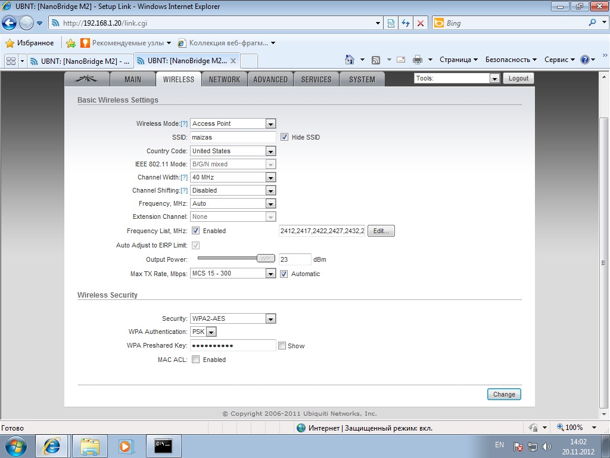
Task: Switch to the ADVANCED tab
Action: (270, 79)
